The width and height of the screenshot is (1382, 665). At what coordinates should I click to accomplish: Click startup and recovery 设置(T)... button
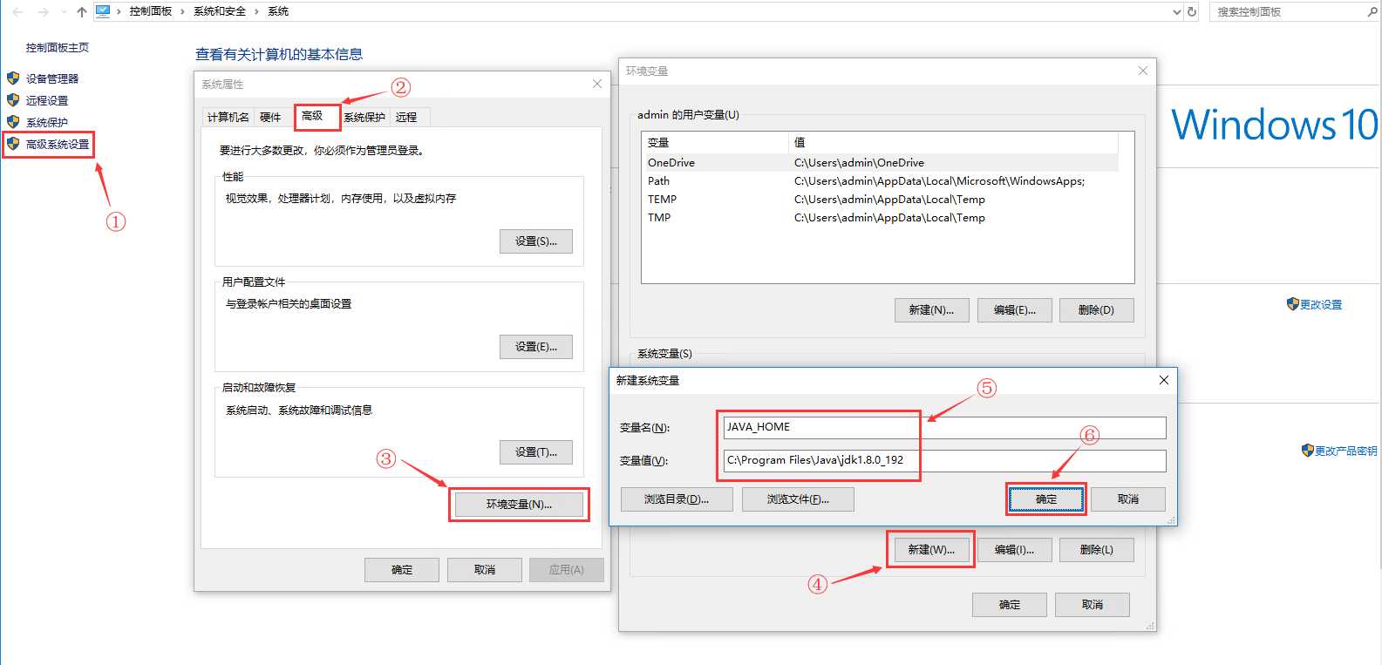536,452
